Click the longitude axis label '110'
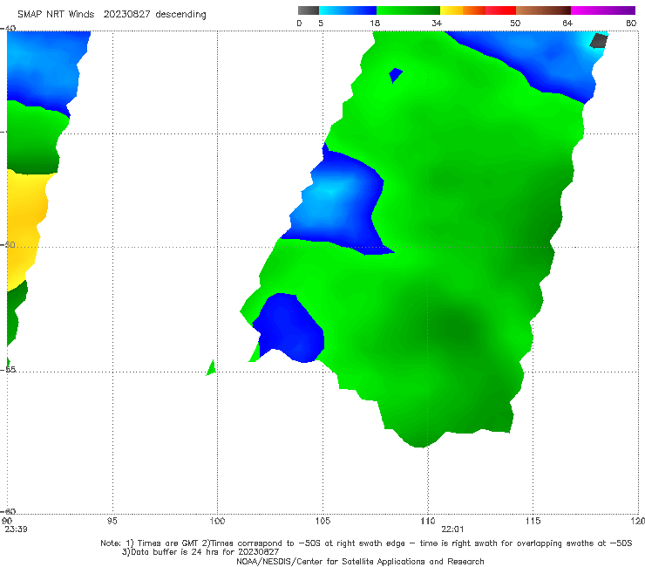The height and width of the screenshot is (567, 645). tap(428, 521)
